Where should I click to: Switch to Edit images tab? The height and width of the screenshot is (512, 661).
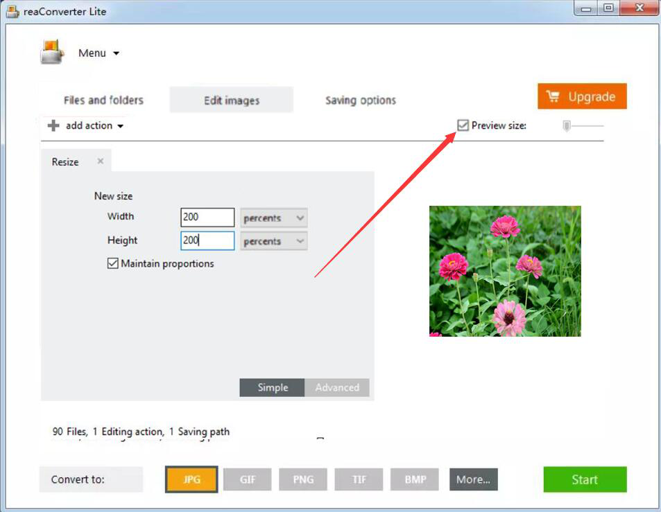click(232, 100)
